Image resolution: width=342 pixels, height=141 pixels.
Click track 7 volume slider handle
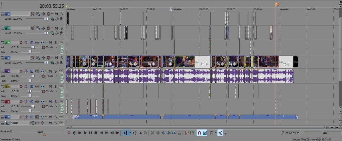point(29,91)
